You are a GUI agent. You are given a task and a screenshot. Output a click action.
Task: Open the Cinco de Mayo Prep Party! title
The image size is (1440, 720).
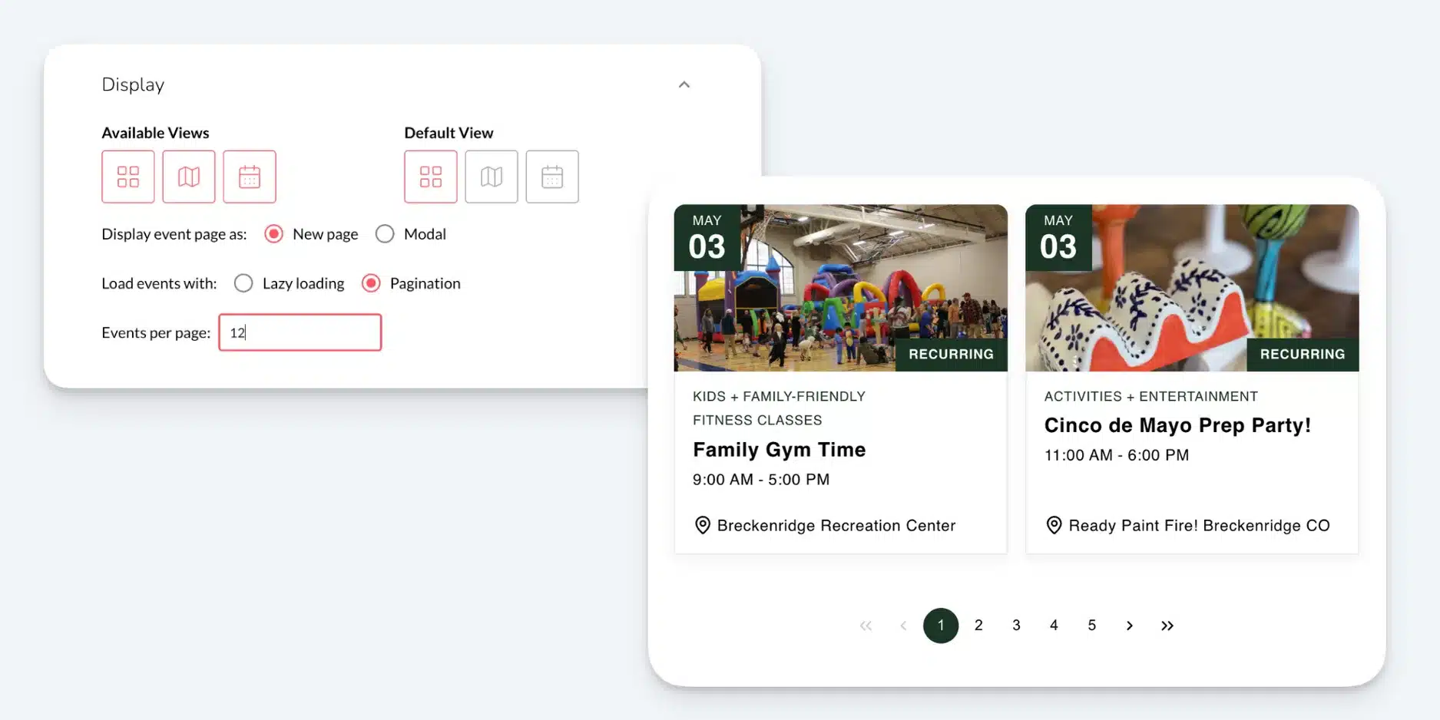click(1177, 425)
